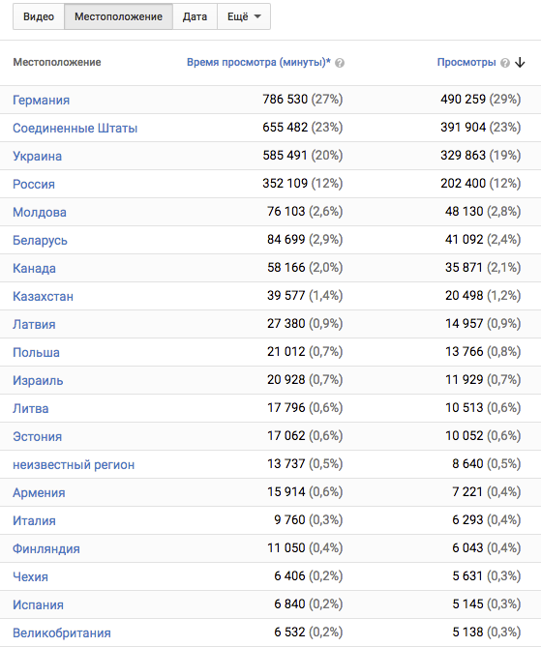Open help icon beside Просмотры header
The height and width of the screenshot is (647, 541).
(x=504, y=63)
